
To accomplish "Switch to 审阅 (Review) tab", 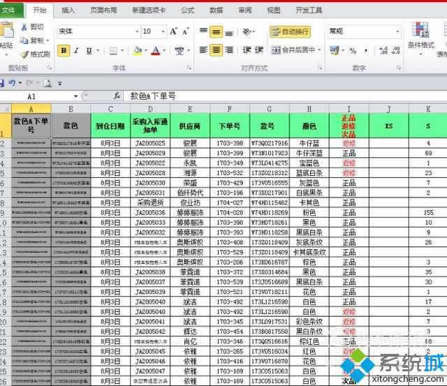I will tap(245, 10).
